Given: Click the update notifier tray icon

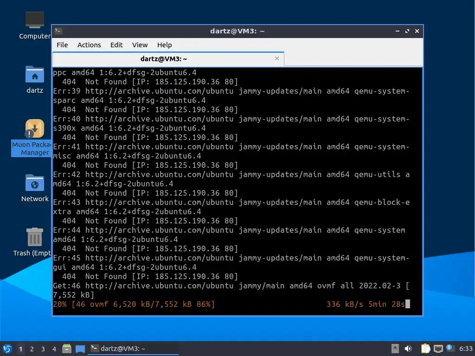Looking at the screenshot, I should tap(450, 348).
